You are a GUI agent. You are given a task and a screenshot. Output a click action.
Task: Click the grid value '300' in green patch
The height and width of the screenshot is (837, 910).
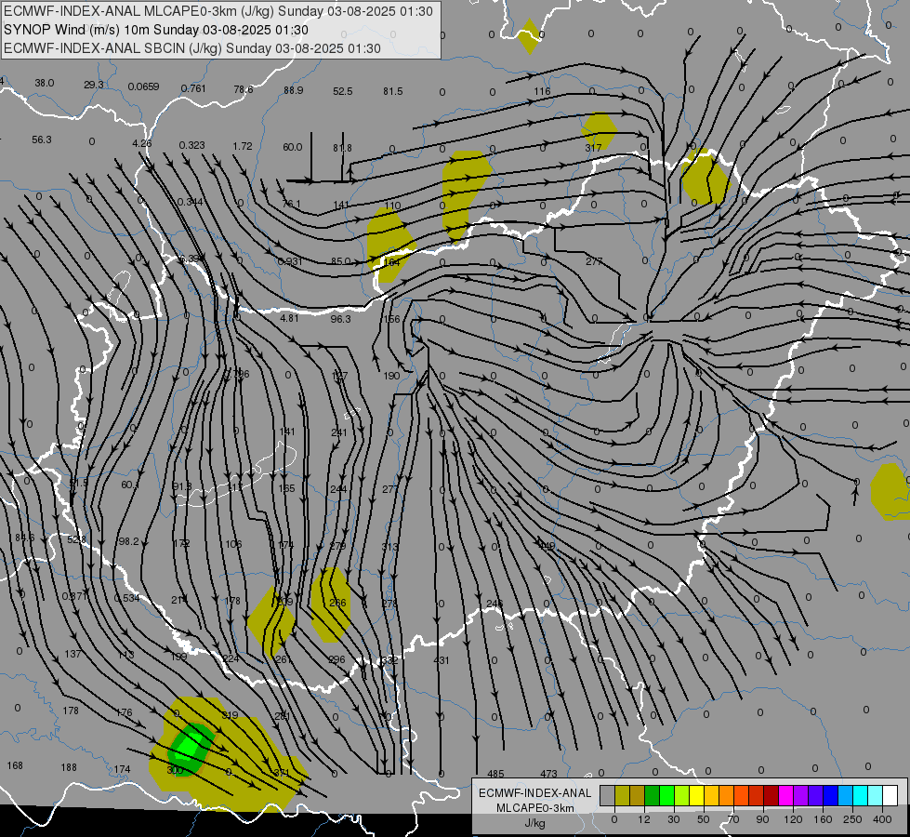pos(175,770)
